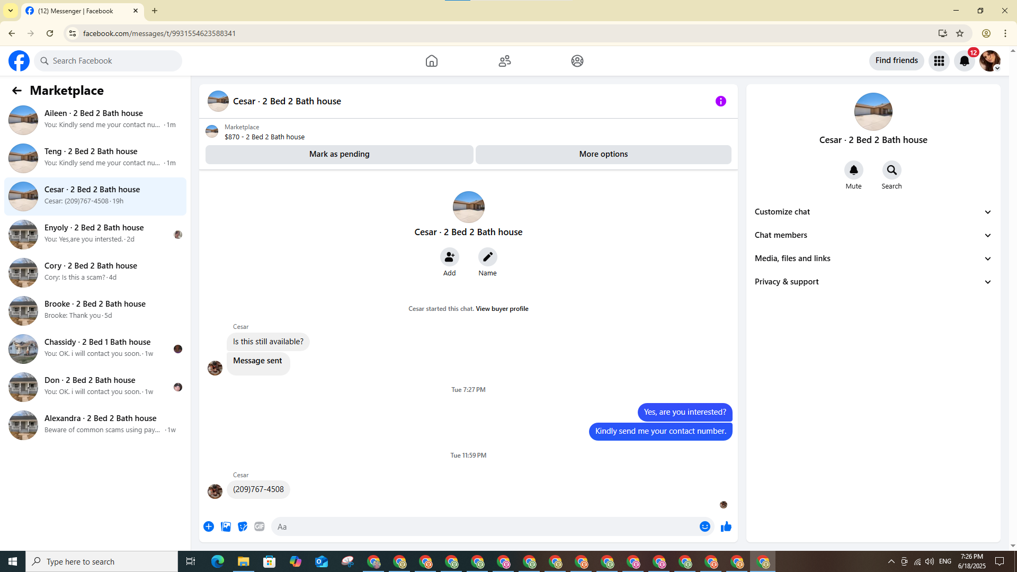The image size is (1017, 572).
Task: Bookmark this page with the star icon
Action: point(960,33)
